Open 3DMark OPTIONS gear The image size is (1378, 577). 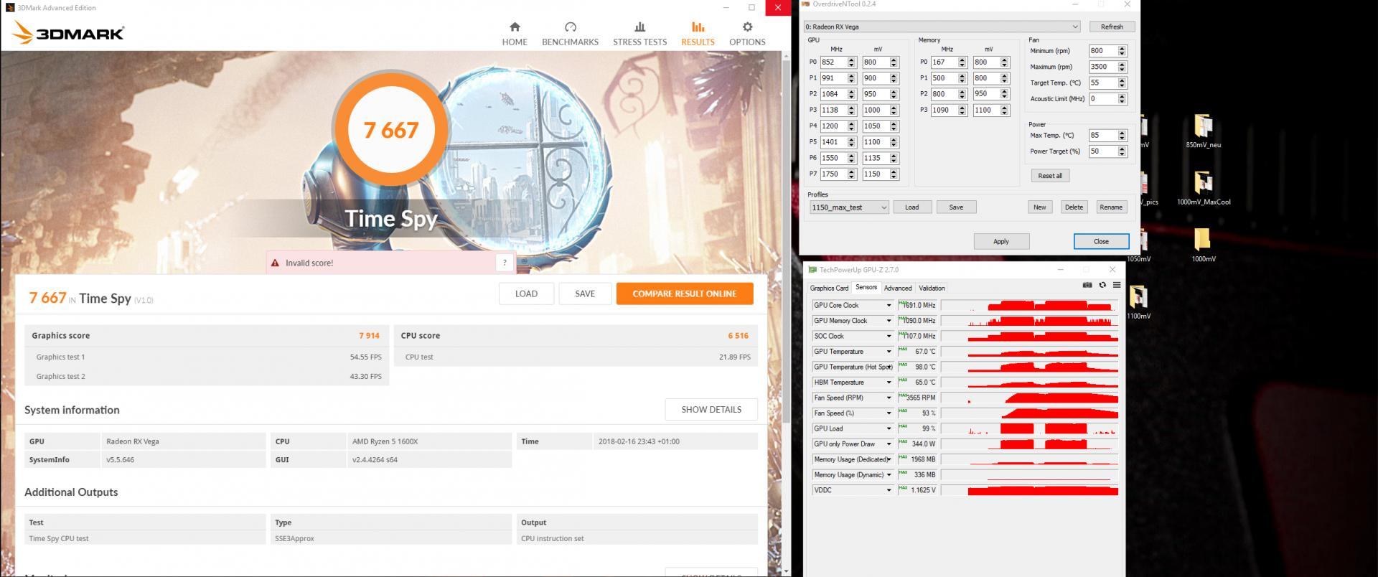click(x=747, y=34)
